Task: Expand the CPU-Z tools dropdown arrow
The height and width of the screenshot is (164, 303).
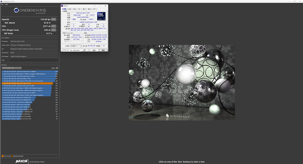Action: 89,50
